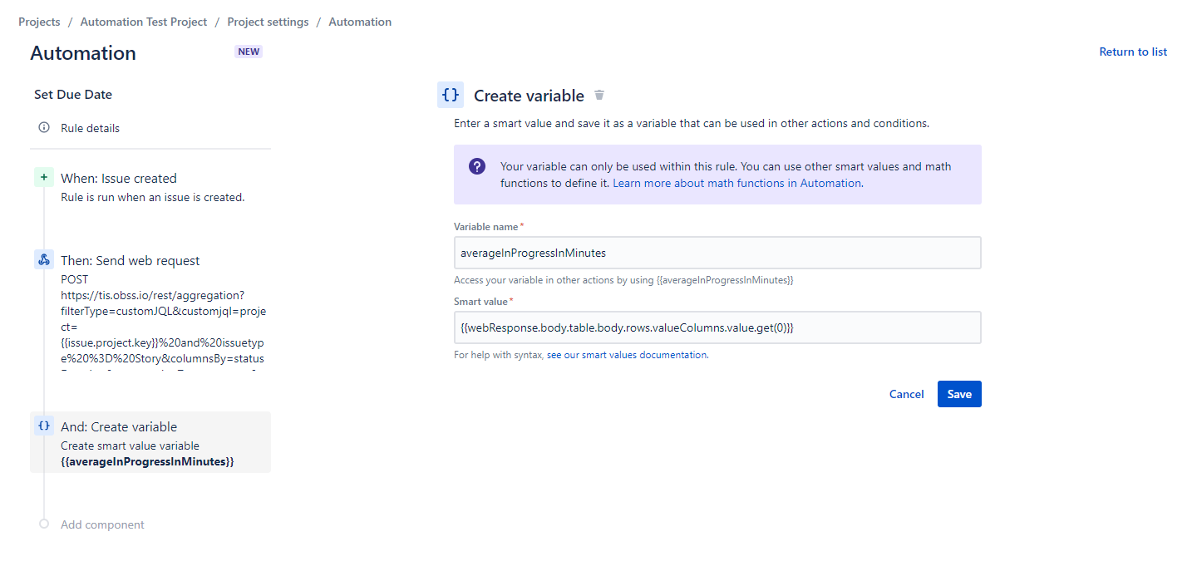Open the smart values documentation link
Viewport: 1197px width, 571px height.
[627, 355]
